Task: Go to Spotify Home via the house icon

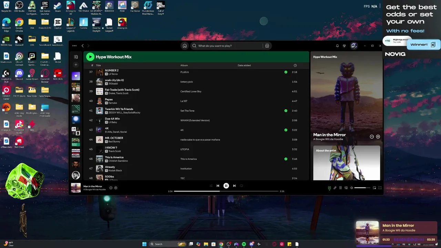Action: click(x=185, y=46)
